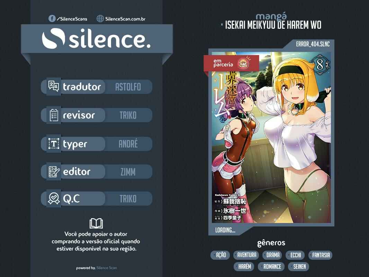369x277 pixels.
Task: Click the Silence logo swirl icon
Action: click(x=54, y=40)
